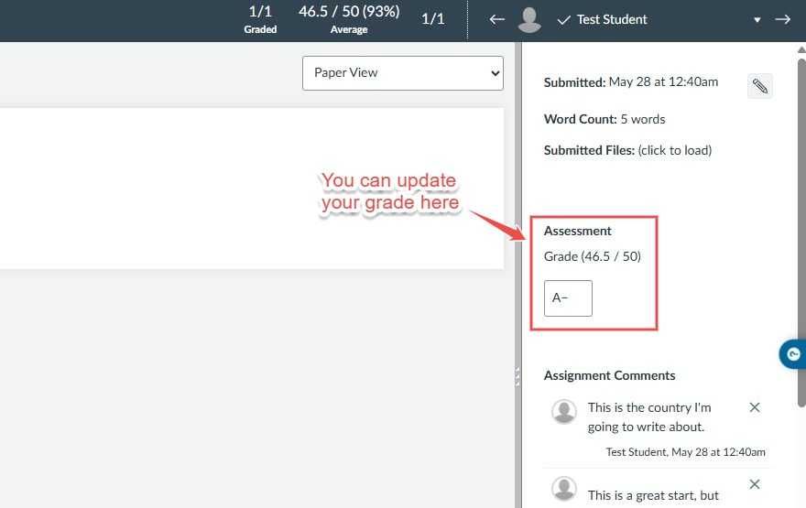Click the grade input field showing A−
The image size is (806, 508).
[568, 297]
